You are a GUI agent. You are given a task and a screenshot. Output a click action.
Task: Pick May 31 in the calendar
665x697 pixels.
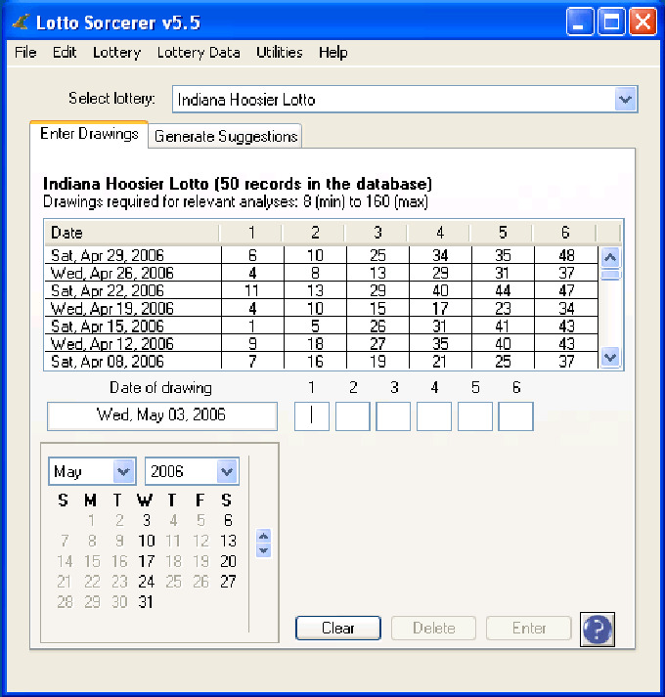[147, 602]
